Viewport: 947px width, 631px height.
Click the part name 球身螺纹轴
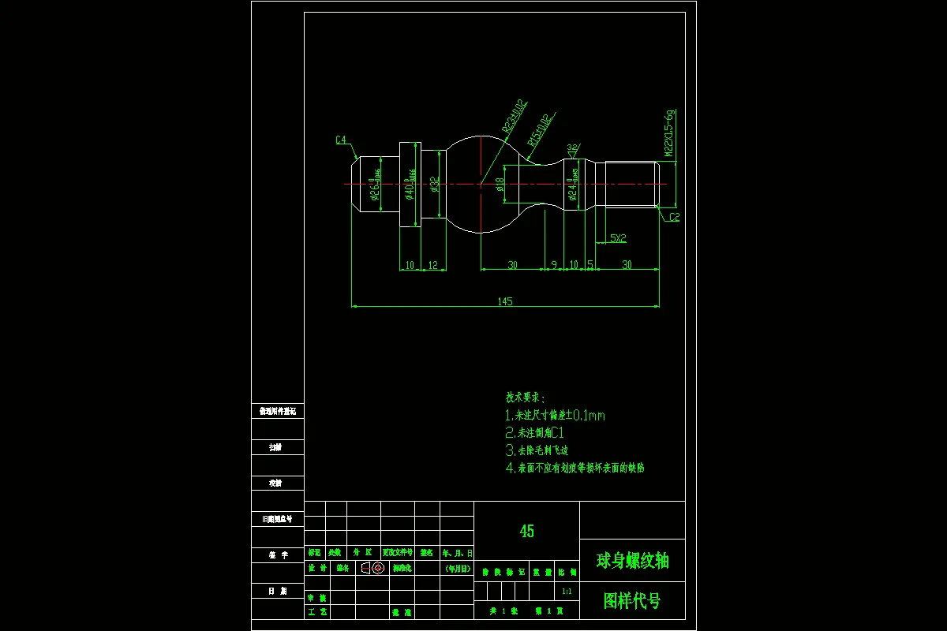(x=632, y=561)
